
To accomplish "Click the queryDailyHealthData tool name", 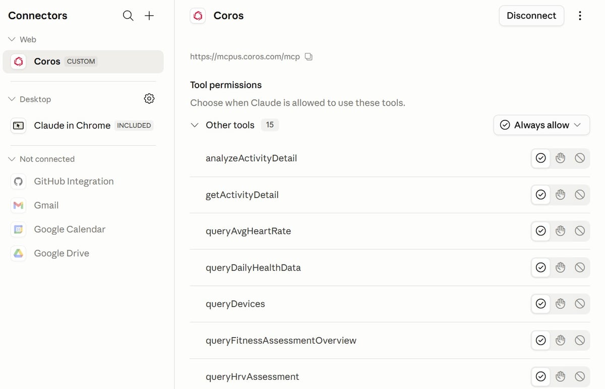I will pyautogui.click(x=253, y=268).
